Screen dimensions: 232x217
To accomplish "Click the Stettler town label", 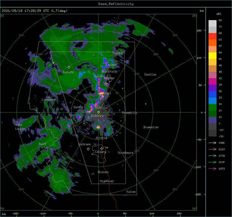I will pyautogui.click(x=150, y=75).
